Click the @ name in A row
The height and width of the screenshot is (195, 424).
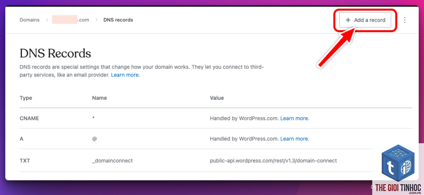pos(94,139)
